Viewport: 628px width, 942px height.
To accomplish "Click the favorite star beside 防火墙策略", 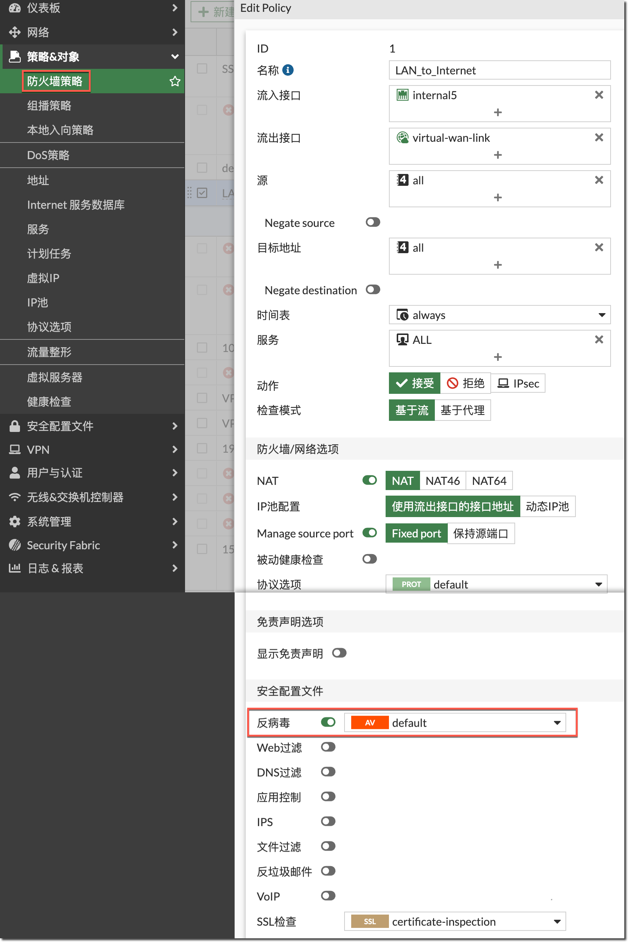I will click(175, 81).
